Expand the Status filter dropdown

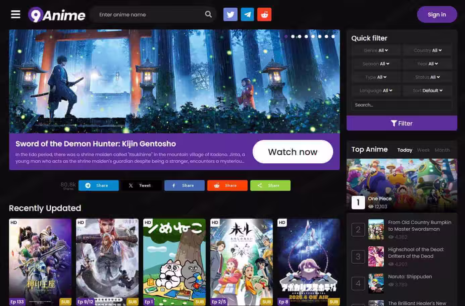click(x=427, y=77)
